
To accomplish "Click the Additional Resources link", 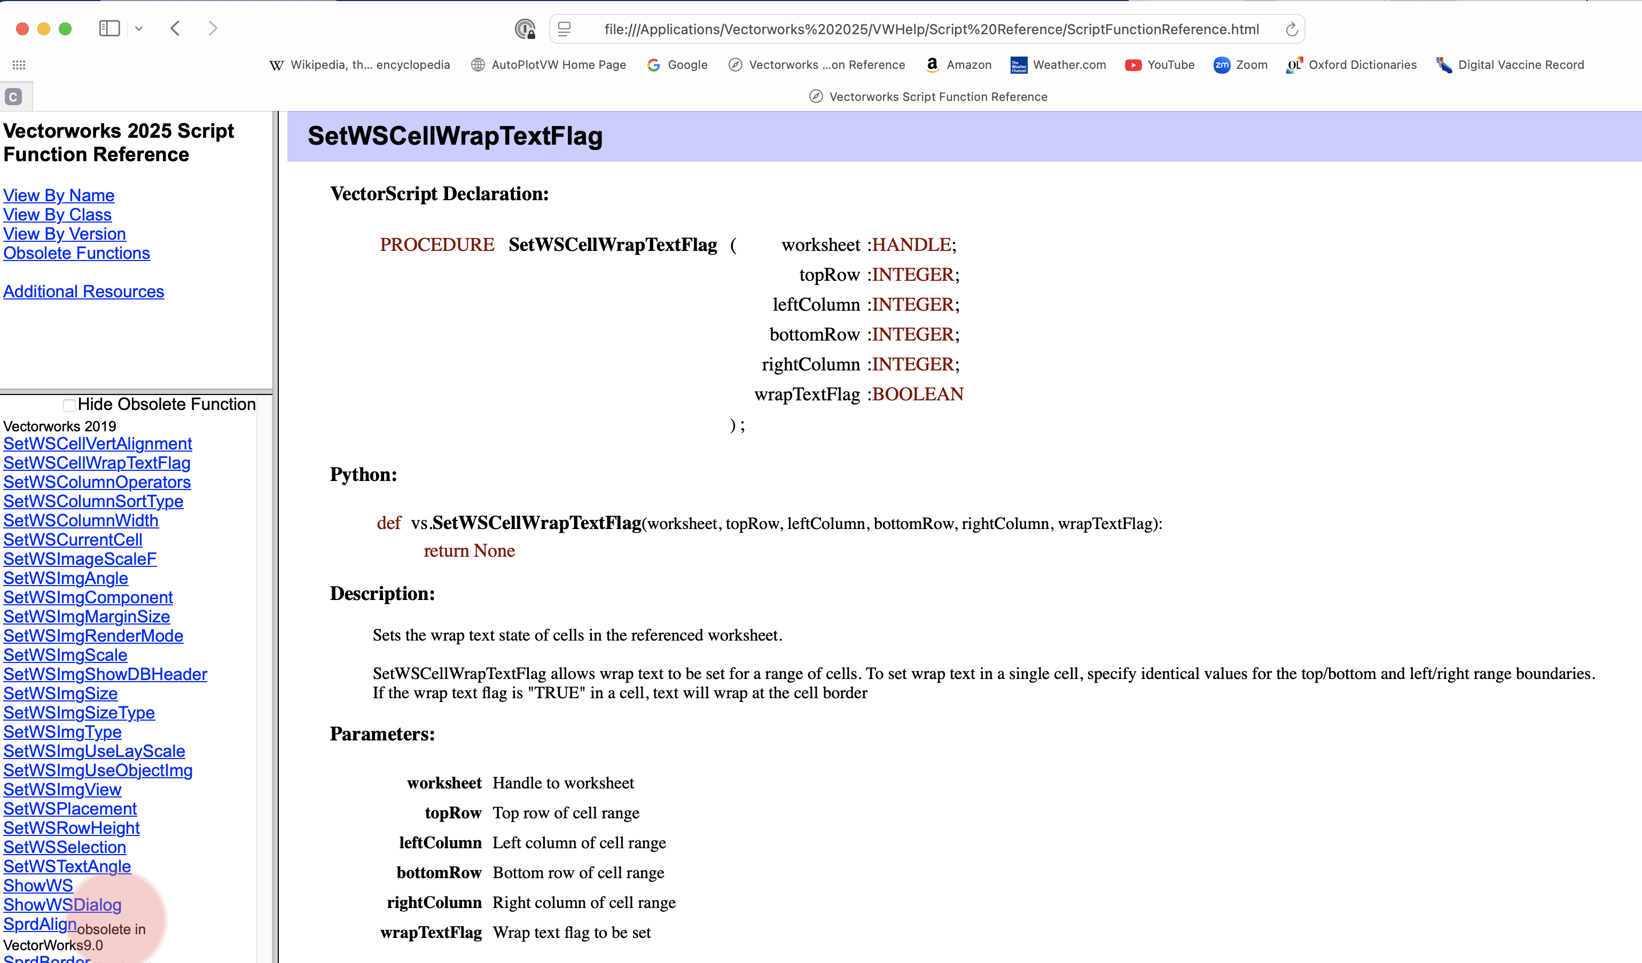I will coord(83,291).
